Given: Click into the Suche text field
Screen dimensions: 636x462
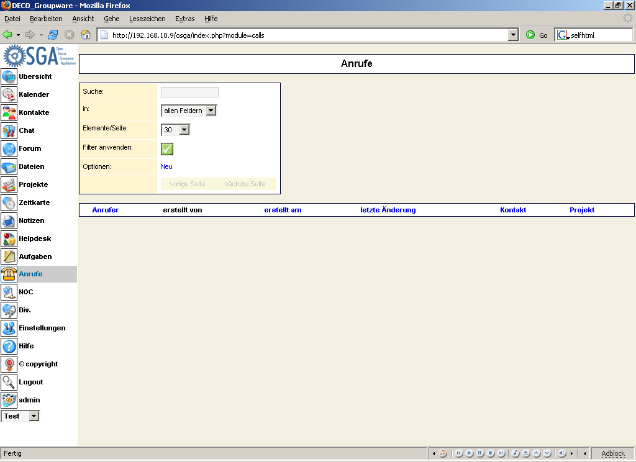Looking at the screenshot, I should [189, 92].
